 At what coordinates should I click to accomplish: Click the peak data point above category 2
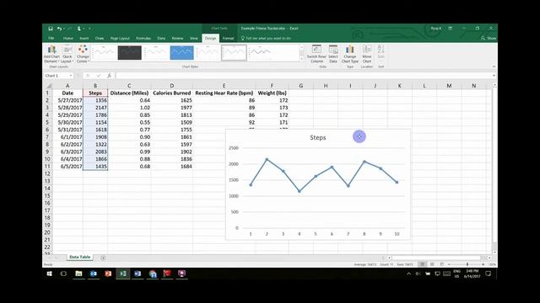pos(267,159)
